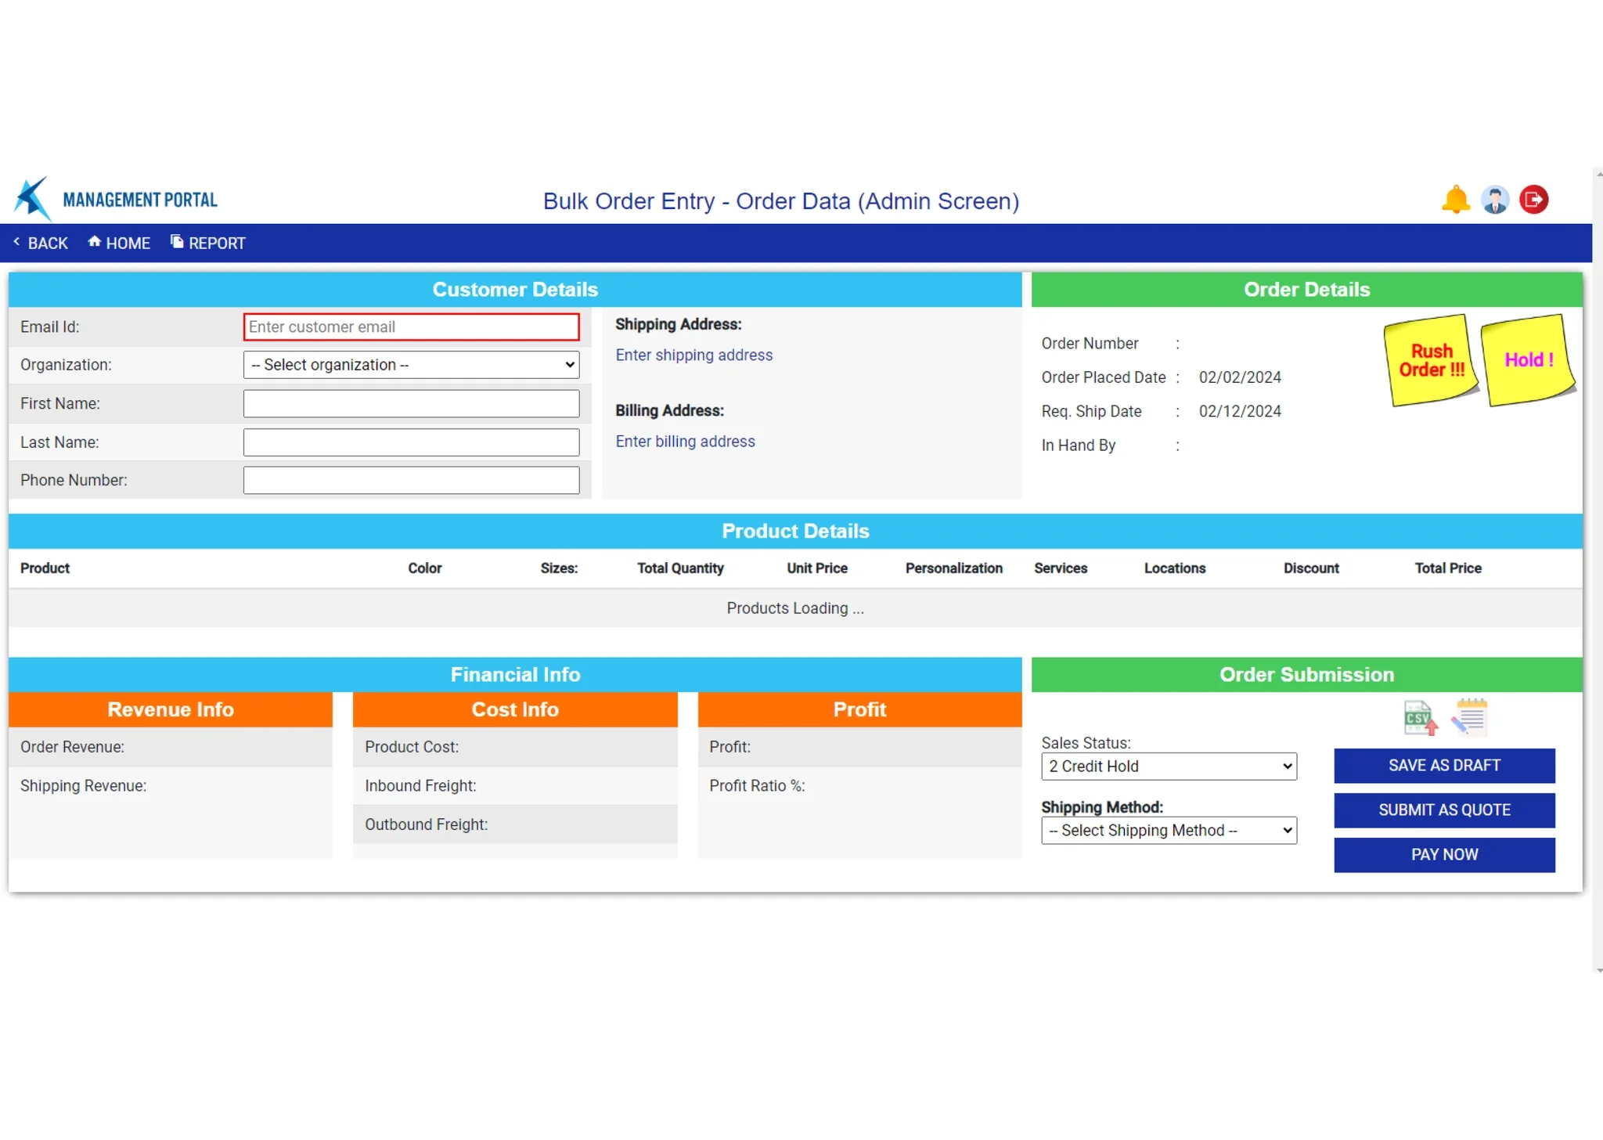
Task: Focus the Last Name input field
Action: (412, 442)
